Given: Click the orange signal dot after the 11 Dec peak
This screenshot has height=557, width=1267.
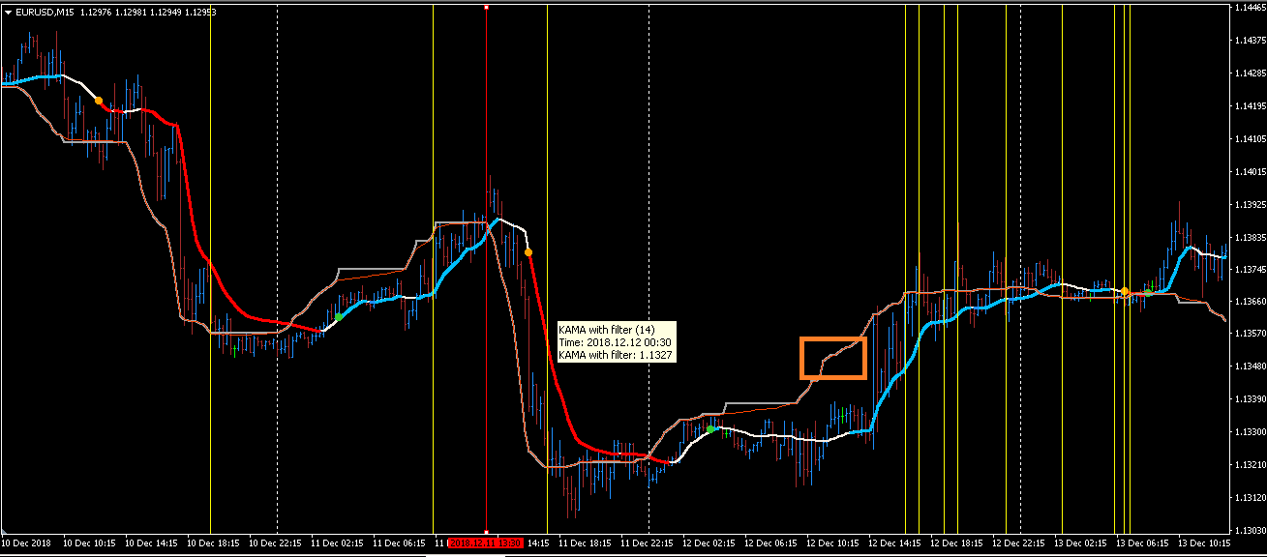Looking at the screenshot, I should [528, 252].
